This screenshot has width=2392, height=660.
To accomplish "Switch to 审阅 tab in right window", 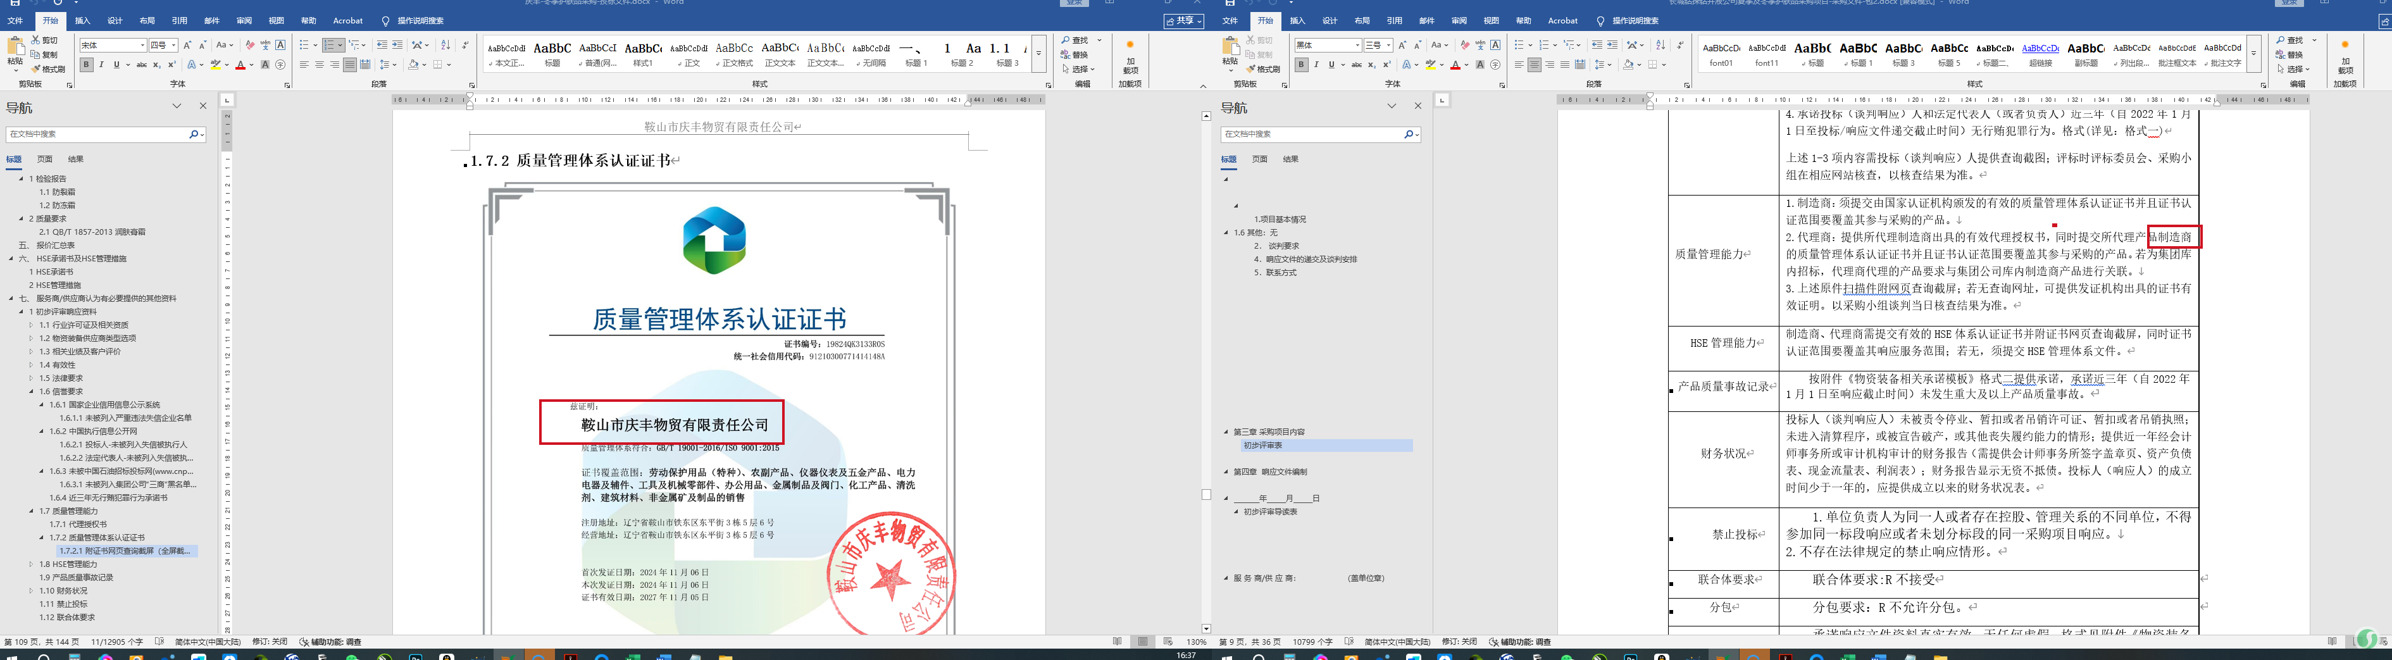I will tap(1459, 20).
